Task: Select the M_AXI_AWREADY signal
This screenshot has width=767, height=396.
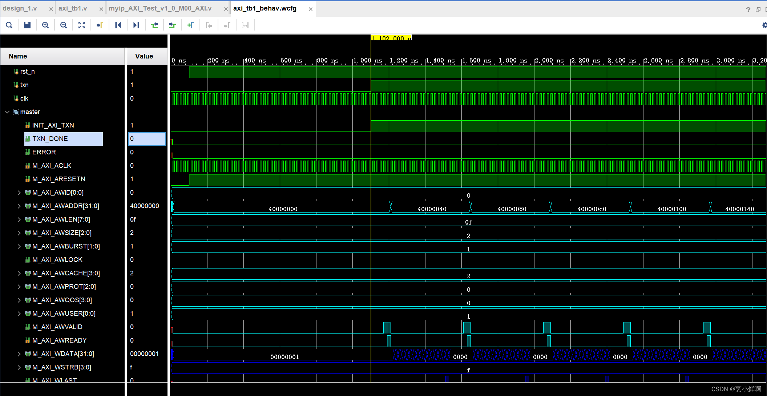Action: coord(60,340)
